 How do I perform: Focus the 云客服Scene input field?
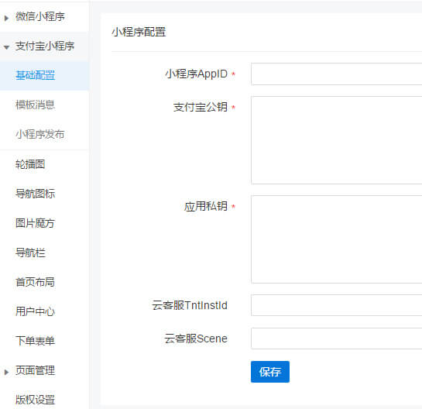[336, 339]
